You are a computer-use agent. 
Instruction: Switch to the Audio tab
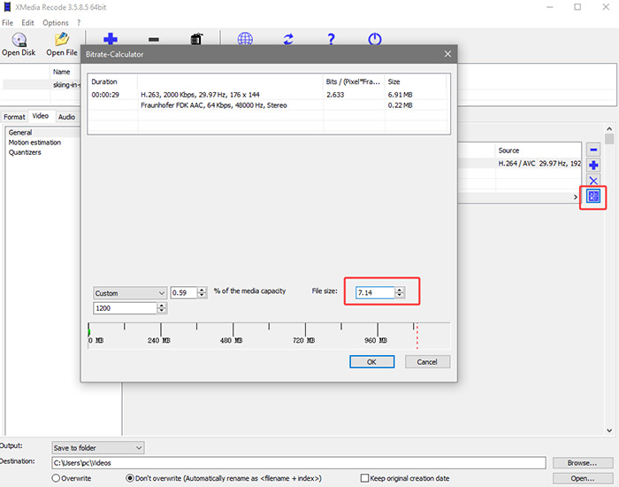pyautogui.click(x=66, y=117)
